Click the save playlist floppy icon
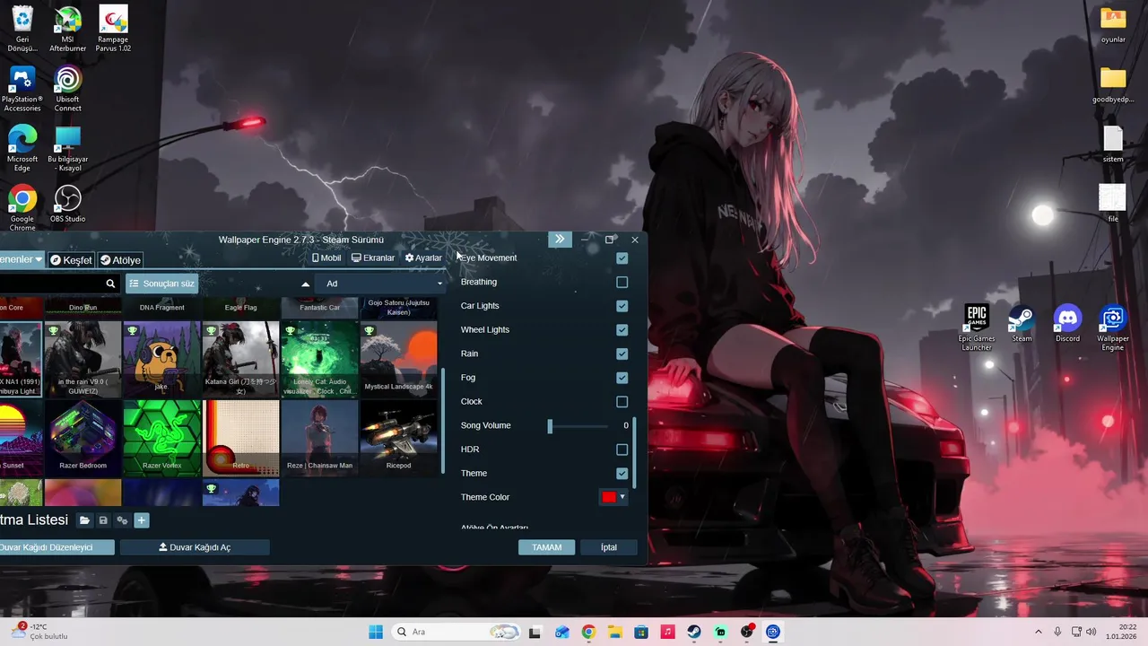1148x646 pixels. point(103,520)
